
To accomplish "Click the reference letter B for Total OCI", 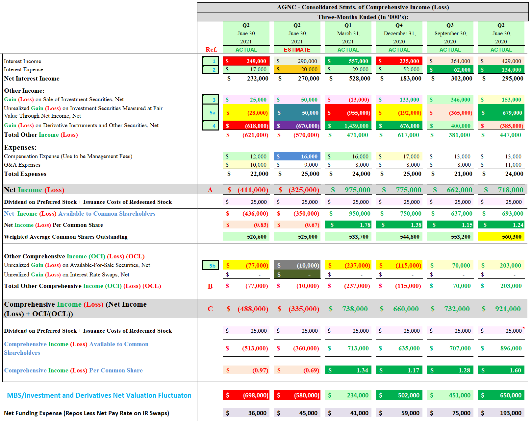I will 210,286.
